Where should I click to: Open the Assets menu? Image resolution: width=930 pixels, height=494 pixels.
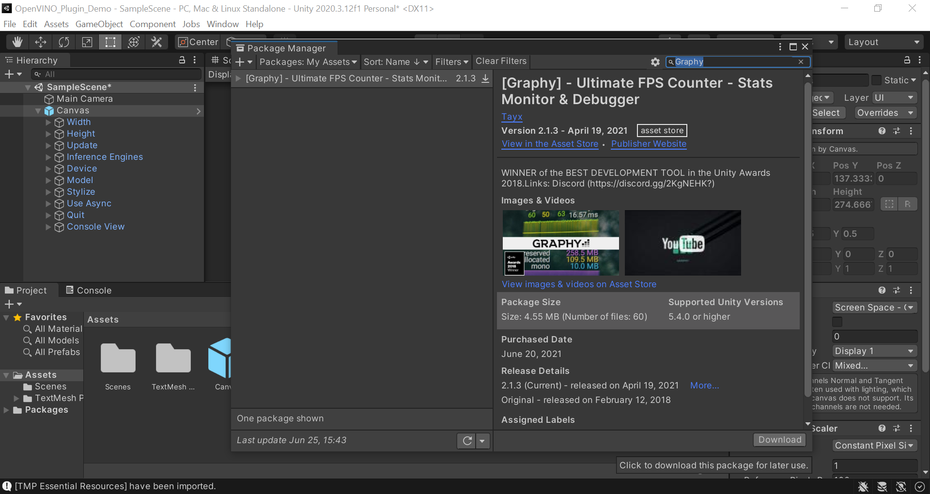coord(56,24)
